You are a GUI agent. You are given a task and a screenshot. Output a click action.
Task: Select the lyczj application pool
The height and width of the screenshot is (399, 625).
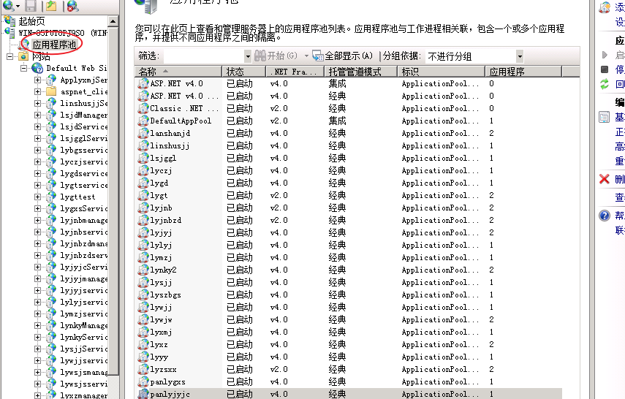pyautogui.click(x=349, y=170)
